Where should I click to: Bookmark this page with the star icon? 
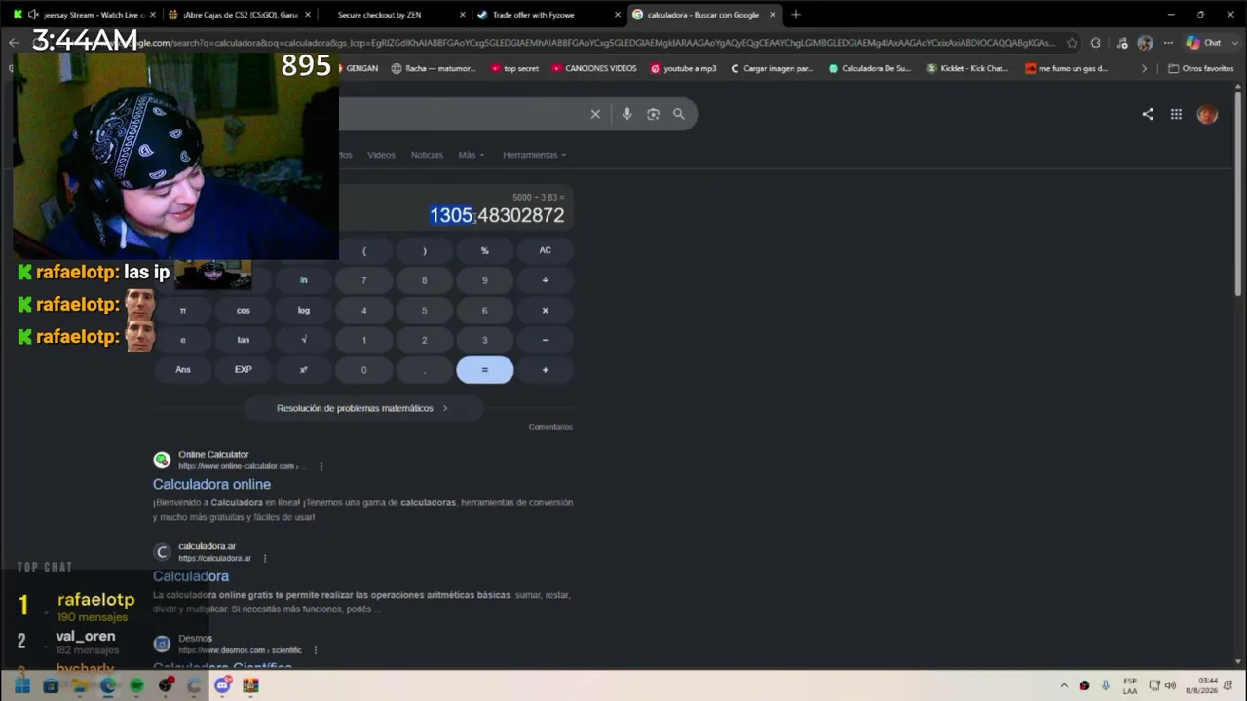[1072, 43]
